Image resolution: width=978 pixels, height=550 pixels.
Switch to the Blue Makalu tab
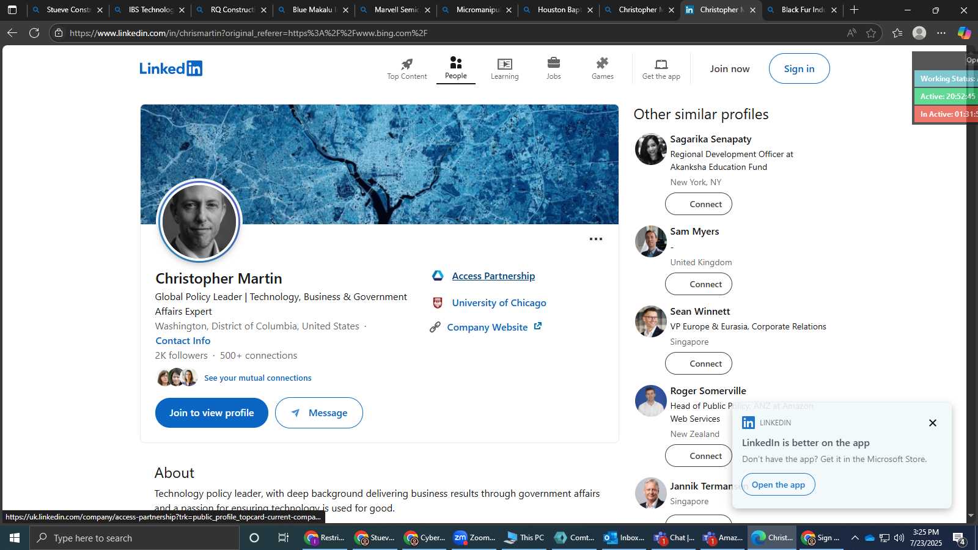click(313, 10)
